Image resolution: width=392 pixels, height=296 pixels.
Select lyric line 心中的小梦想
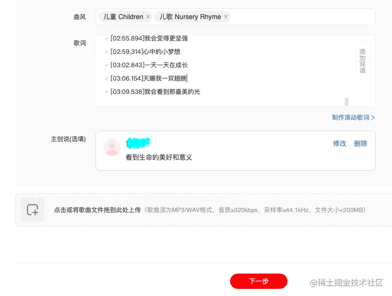(x=145, y=51)
